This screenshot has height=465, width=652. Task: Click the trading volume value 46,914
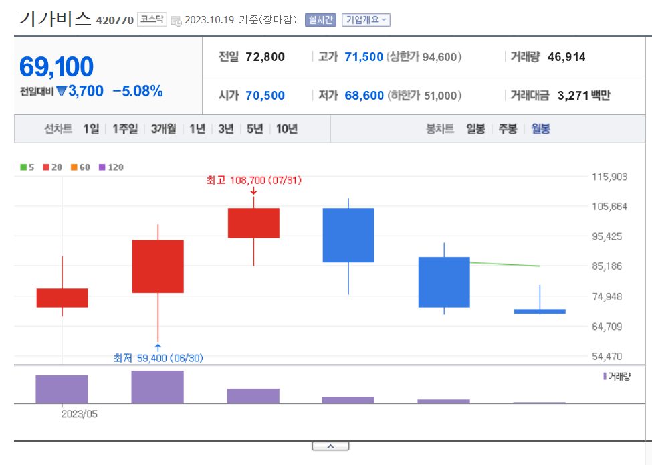(x=566, y=57)
